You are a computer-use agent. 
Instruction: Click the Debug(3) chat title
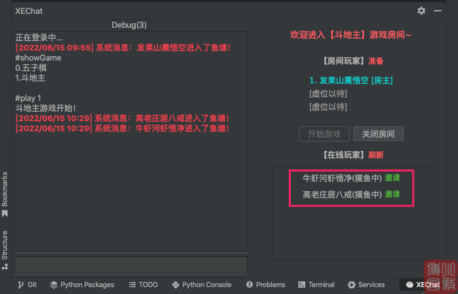pos(129,25)
